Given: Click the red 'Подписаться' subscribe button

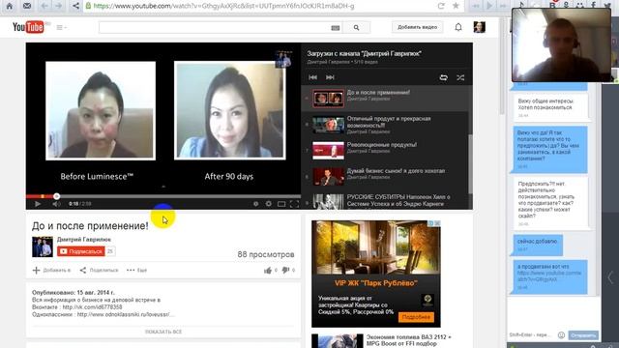Looking at the screenshot, I should click(x=81, y=251).
